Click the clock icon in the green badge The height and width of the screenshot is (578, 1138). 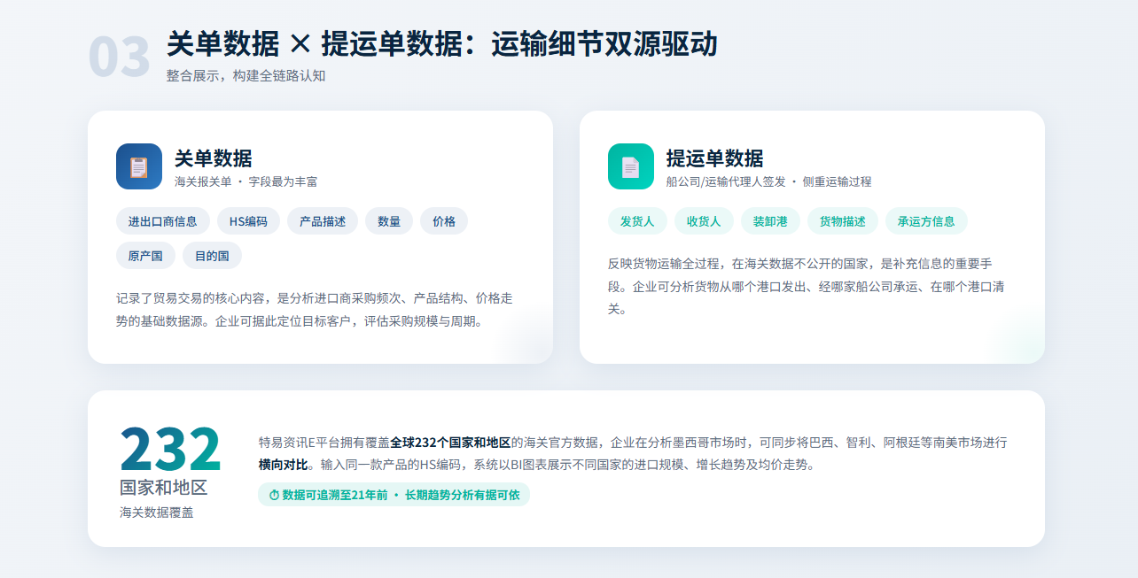click(274, 495)
